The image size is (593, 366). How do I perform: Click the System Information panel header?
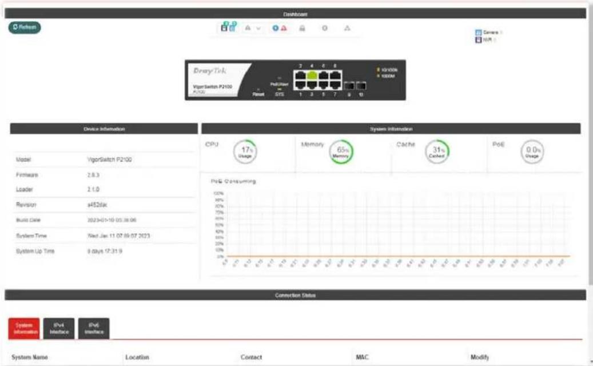point(391,129)
